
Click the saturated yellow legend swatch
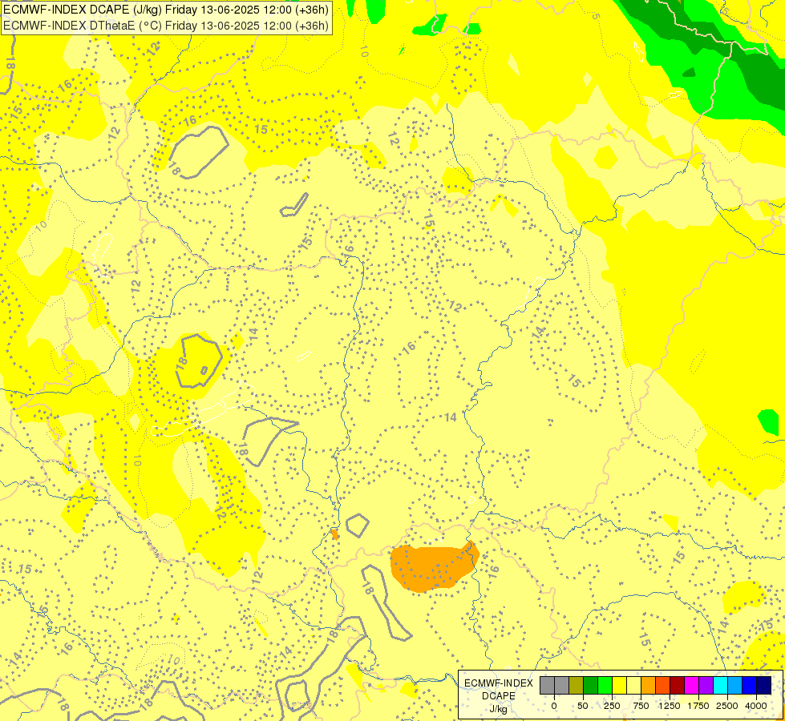[619, 686]
